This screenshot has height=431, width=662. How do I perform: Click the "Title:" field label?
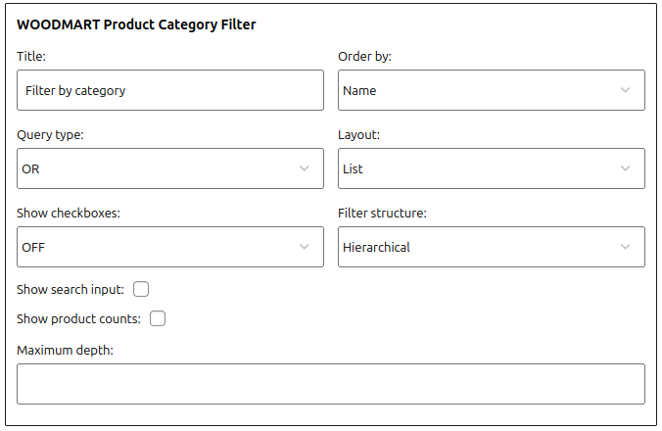tap(31, 56)
